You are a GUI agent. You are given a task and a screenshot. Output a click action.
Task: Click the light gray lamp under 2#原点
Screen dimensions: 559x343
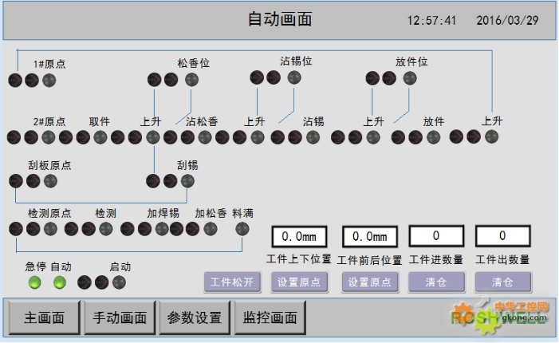point(49,137)
